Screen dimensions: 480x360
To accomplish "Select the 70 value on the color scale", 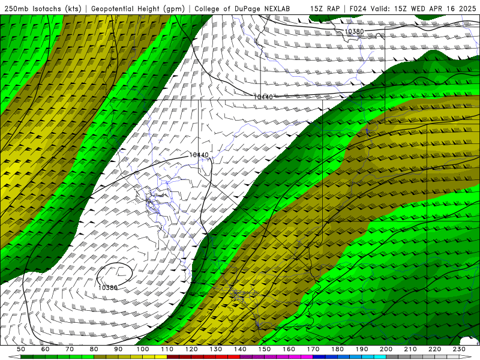I will [70, 349].
